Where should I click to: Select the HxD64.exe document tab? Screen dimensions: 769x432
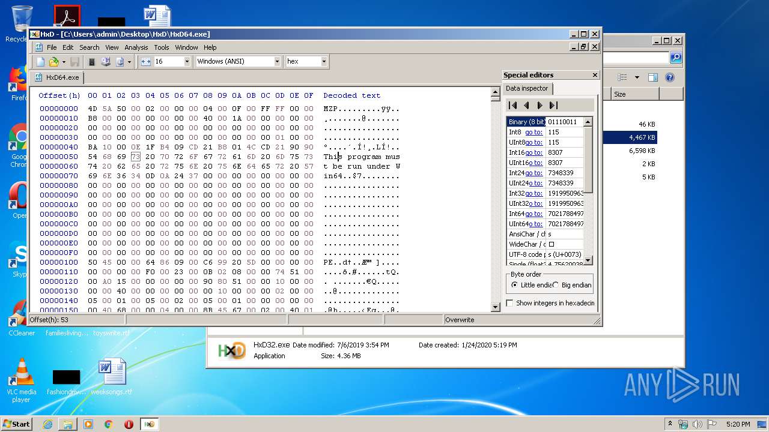[58, 77]
